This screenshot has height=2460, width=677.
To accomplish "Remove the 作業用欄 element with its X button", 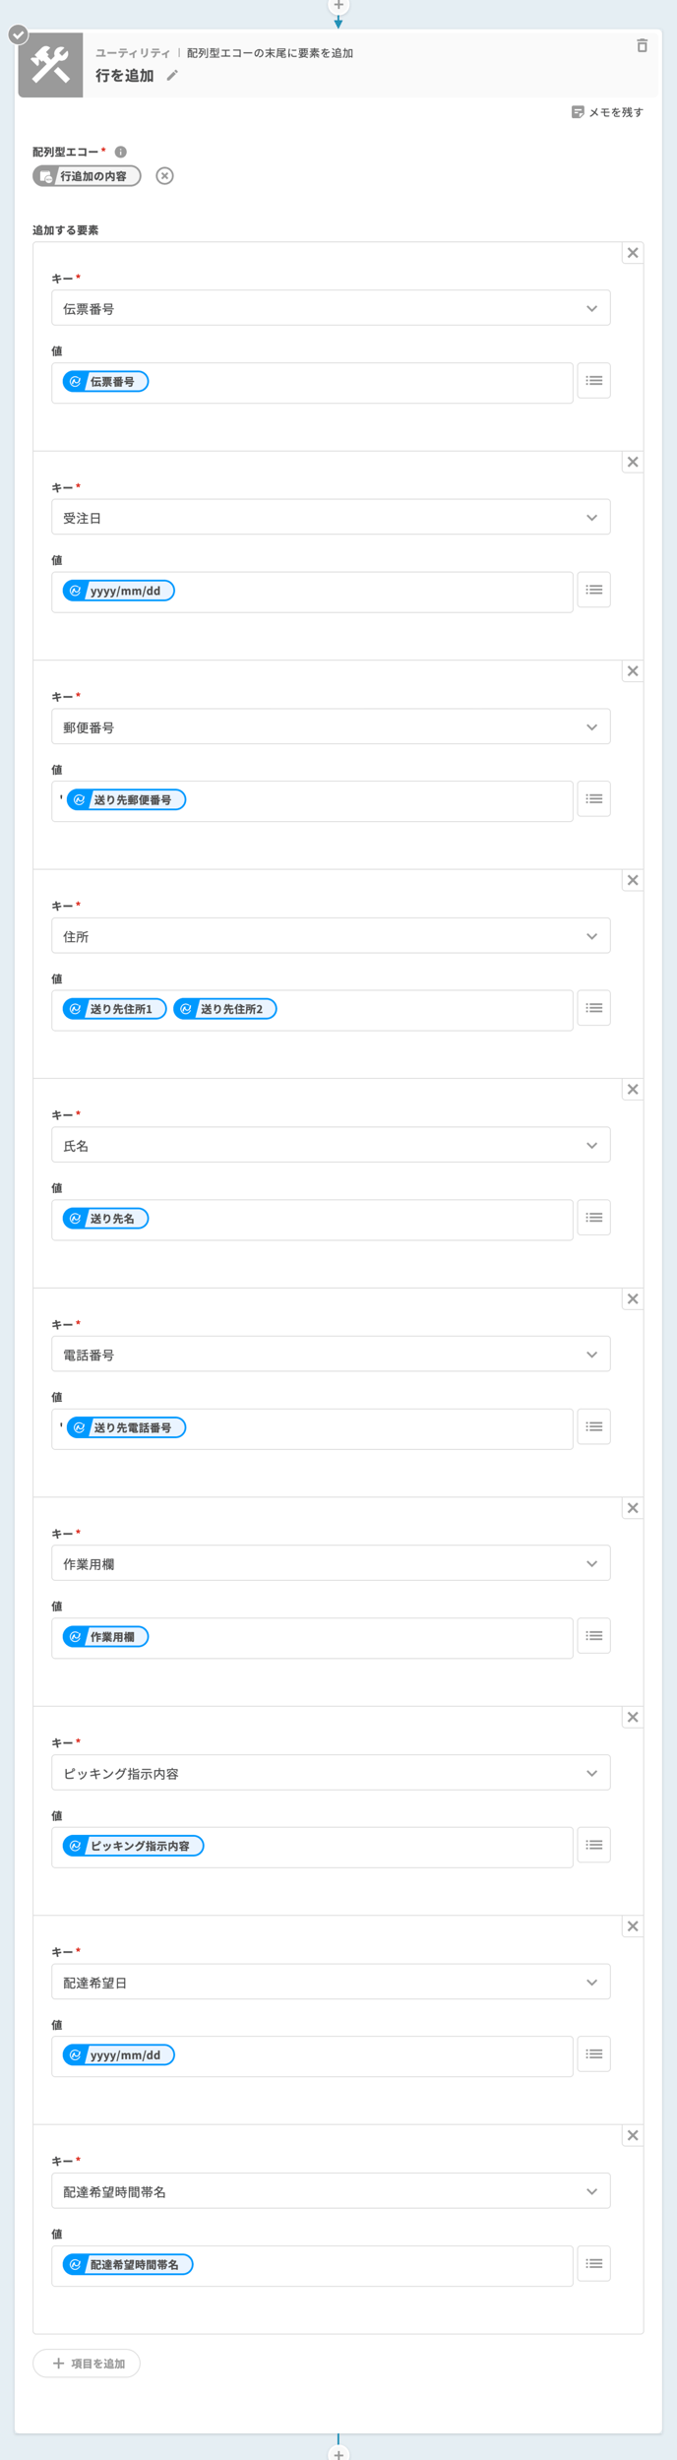I will tap(633, 1508).
